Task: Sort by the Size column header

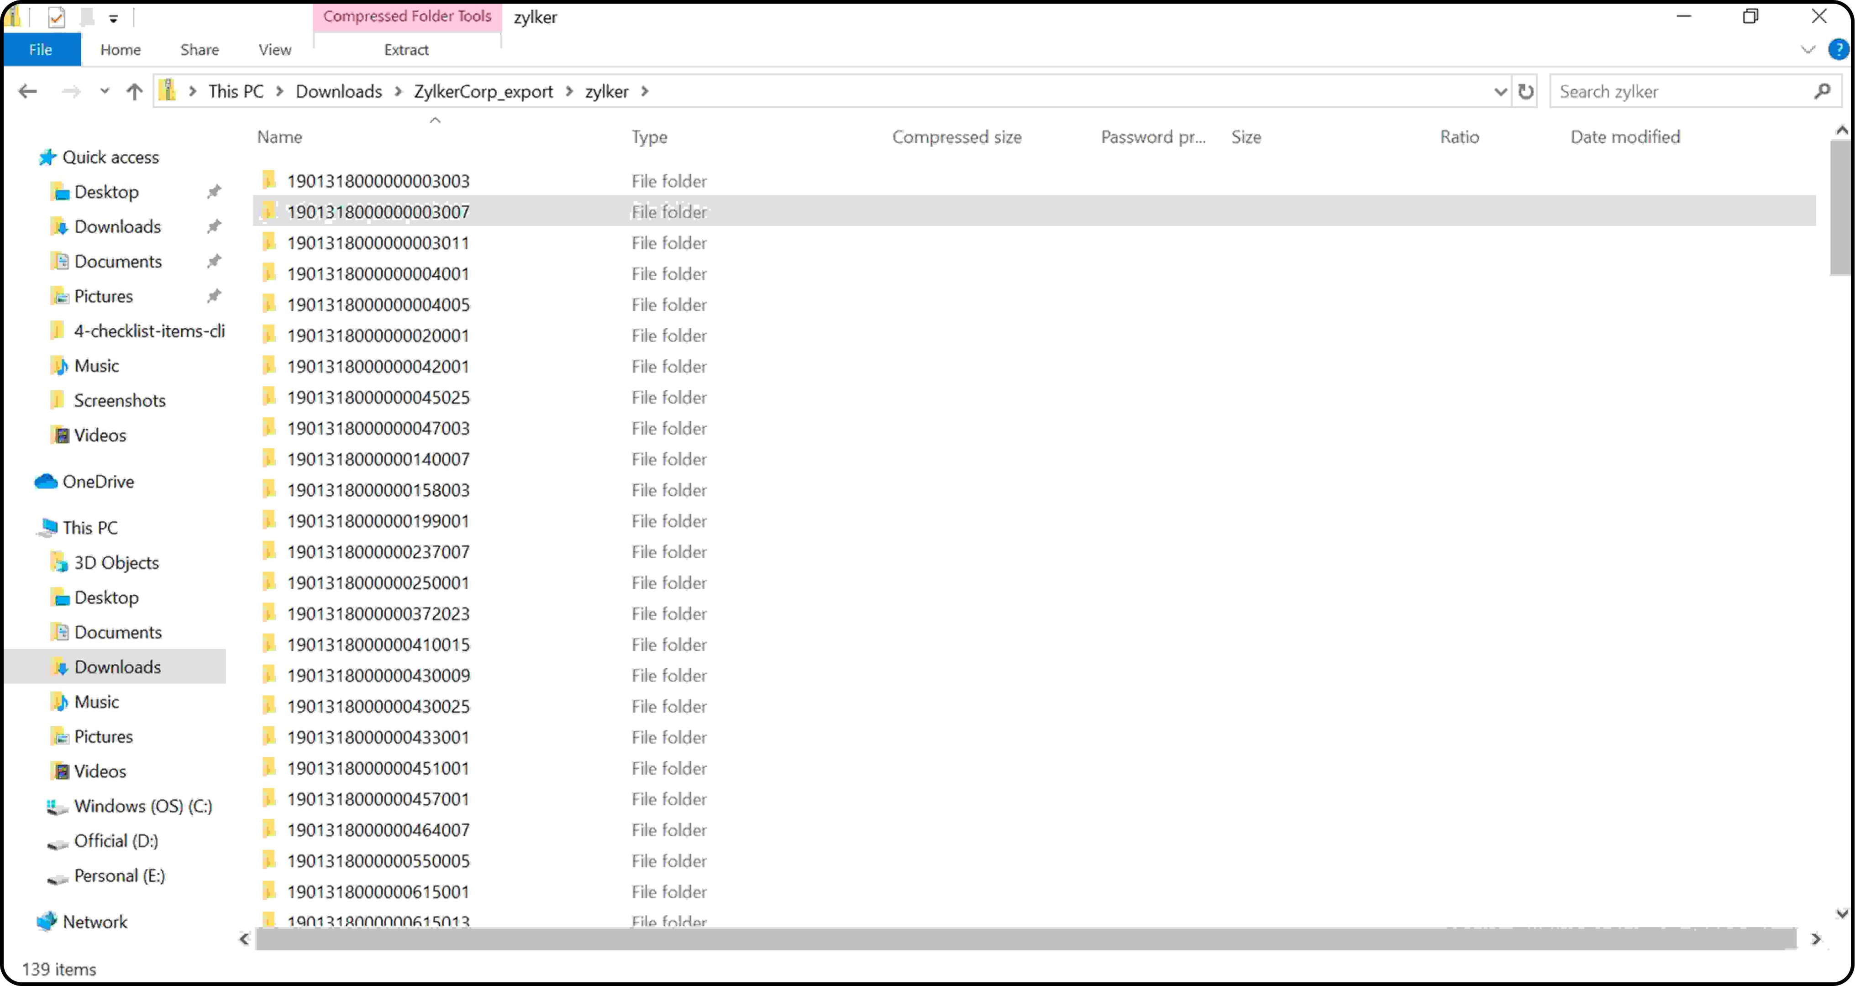Action: [x=1246, y=137]
